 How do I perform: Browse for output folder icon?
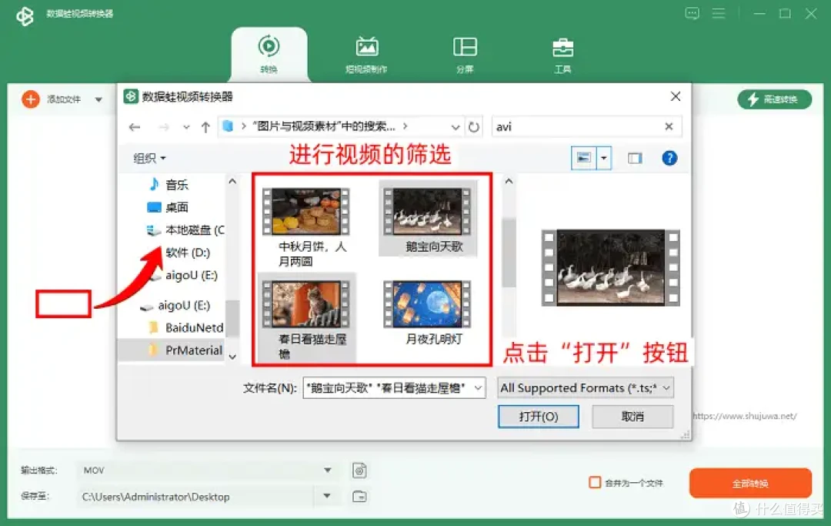(359, 496)
